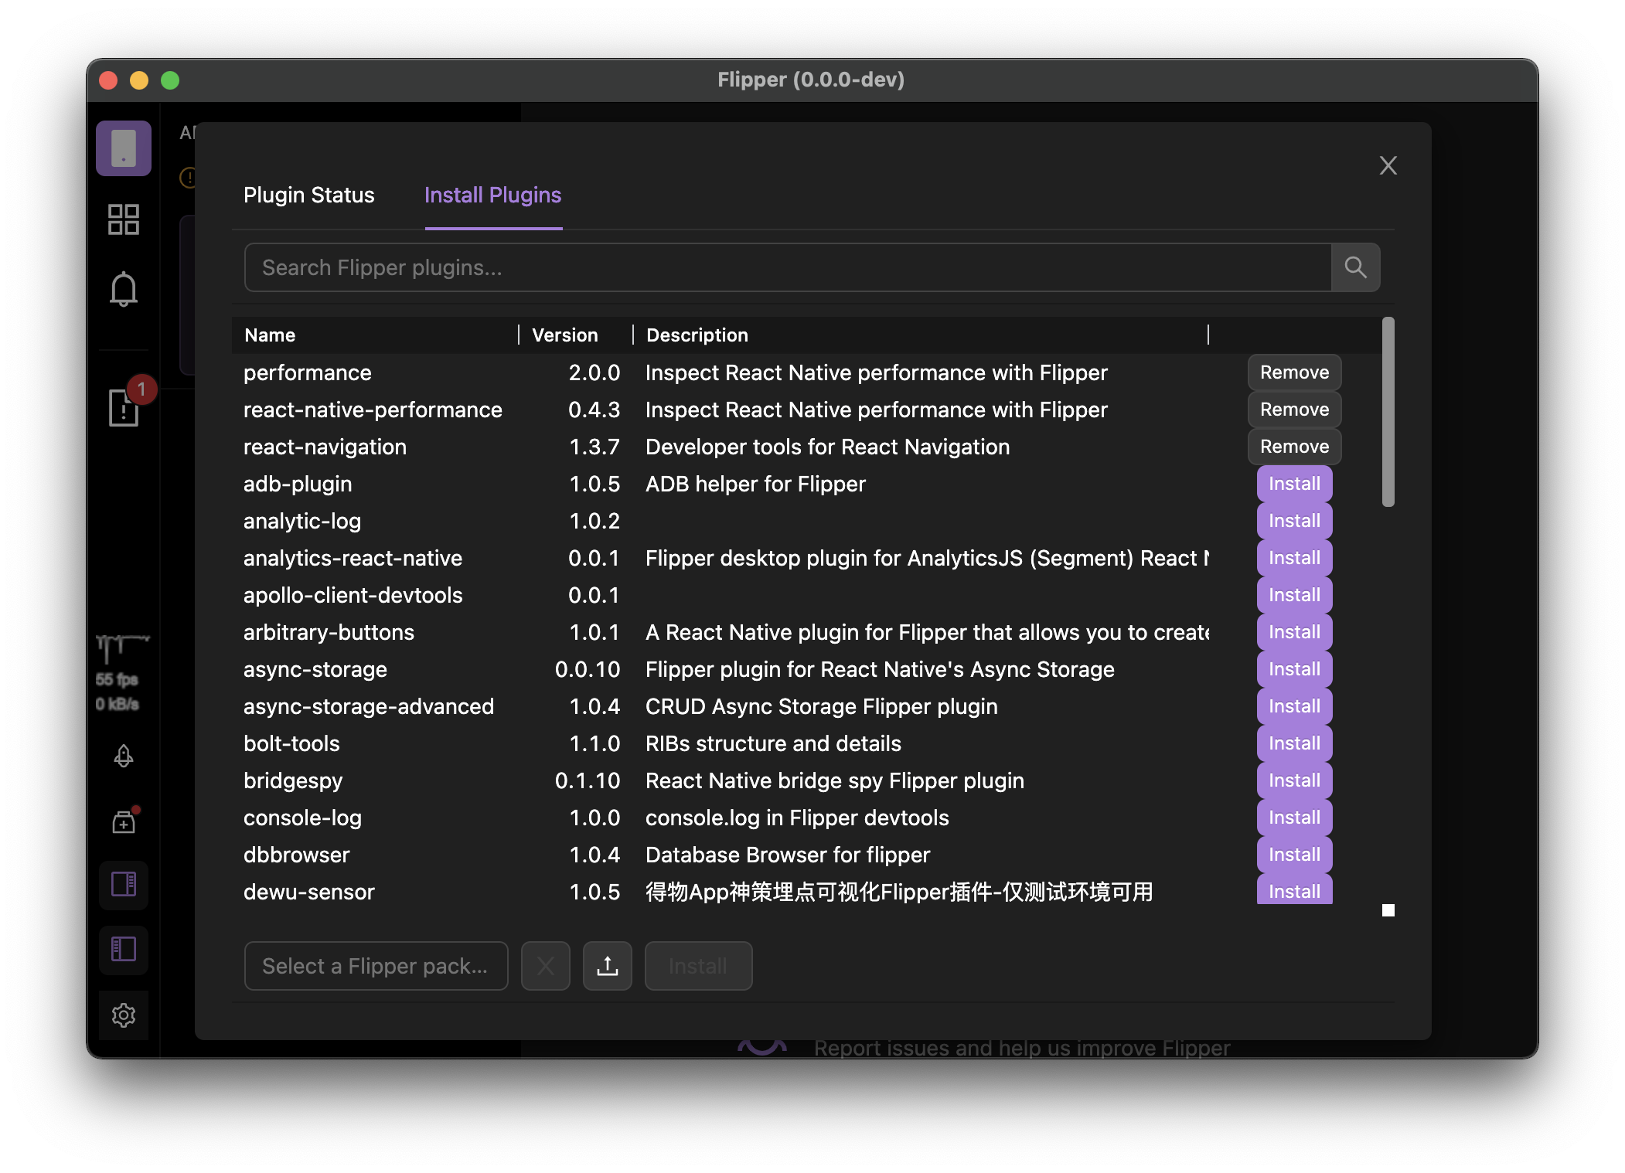Open the notifications bell icon
This screenshot has width=1625, height=1173.
pyautogui.click(x=124, y=290)
